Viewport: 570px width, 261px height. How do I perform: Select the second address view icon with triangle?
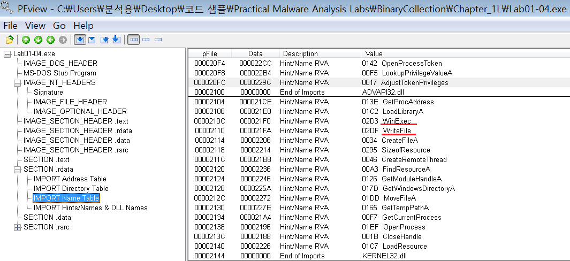click(92, 40)
